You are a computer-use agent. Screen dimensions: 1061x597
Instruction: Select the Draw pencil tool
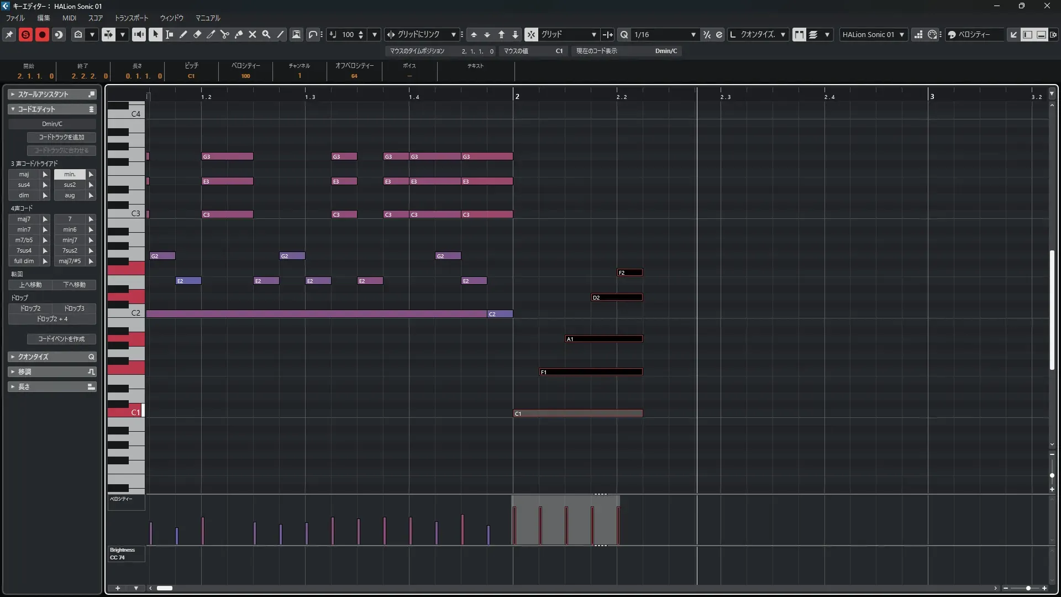pos(183,34)
